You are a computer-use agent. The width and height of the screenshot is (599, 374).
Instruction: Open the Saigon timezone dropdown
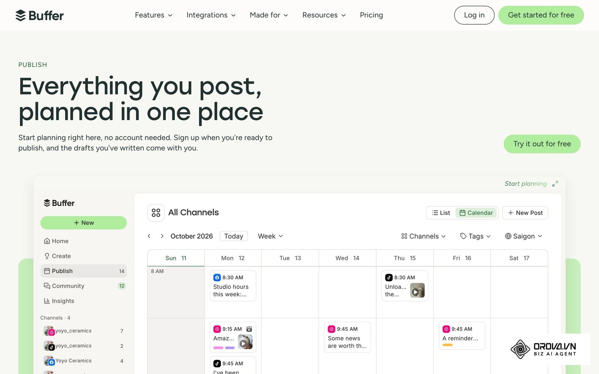pyautogui.click(x=523, y=236)
